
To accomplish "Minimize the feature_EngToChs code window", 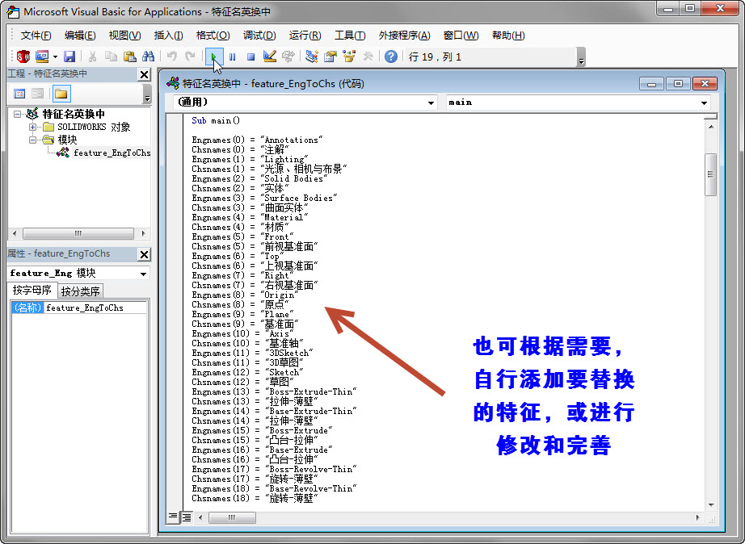I will click(x=651, y=84).
